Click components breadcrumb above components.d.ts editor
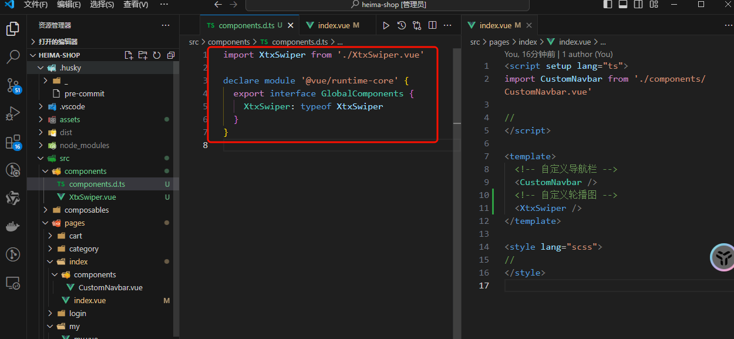734x339 pixels. coord(228,42)
